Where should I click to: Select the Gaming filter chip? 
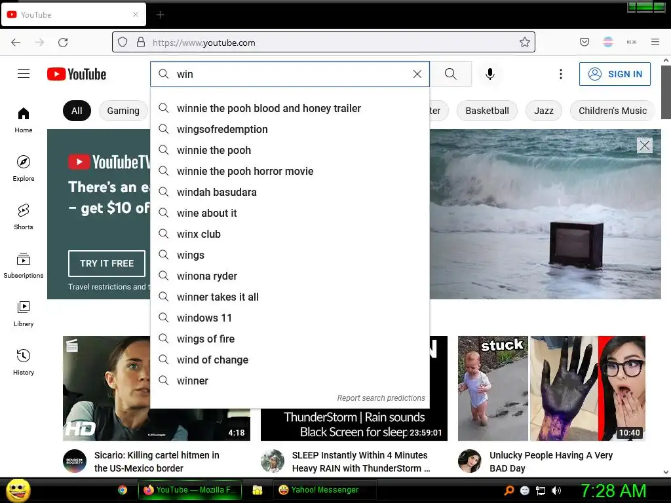pyautogui.click(x=123, y=111)
